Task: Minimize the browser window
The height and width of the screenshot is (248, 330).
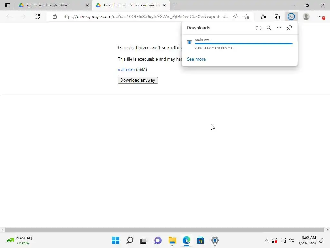Action: pos(293,5)
